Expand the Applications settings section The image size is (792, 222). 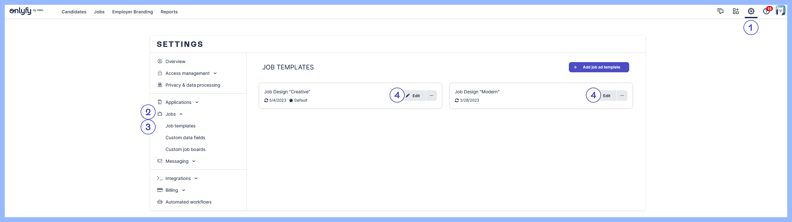178,102
